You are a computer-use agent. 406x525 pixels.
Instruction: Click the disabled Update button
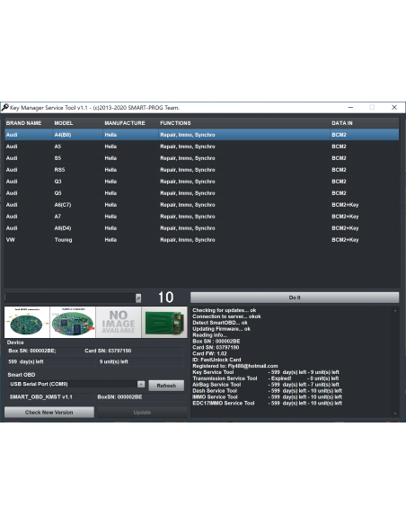click(142, 412)
